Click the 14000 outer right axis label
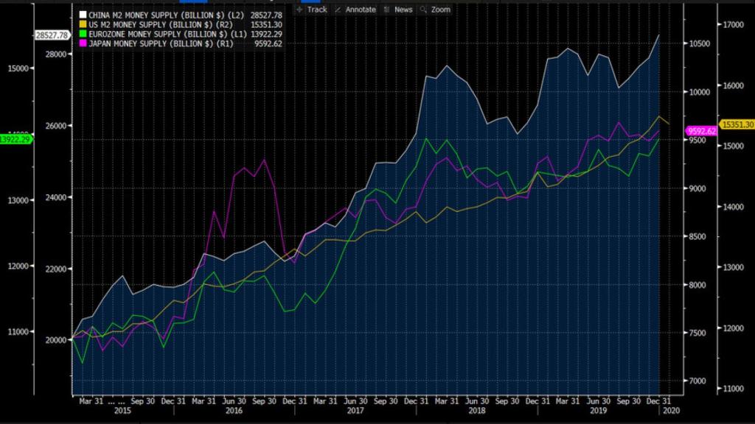 (734, 207)
